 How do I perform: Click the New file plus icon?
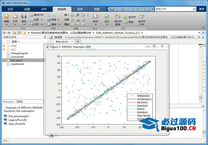6,16
